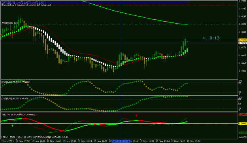Click the green -0.0002 level tag

(243, 133)
